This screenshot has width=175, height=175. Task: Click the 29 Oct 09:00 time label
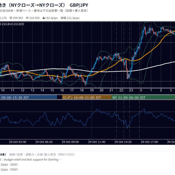click(x=70, y=142)
